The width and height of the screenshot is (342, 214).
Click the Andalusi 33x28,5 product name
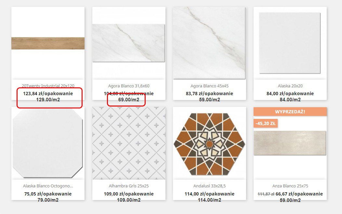click(x=209, y=186)
